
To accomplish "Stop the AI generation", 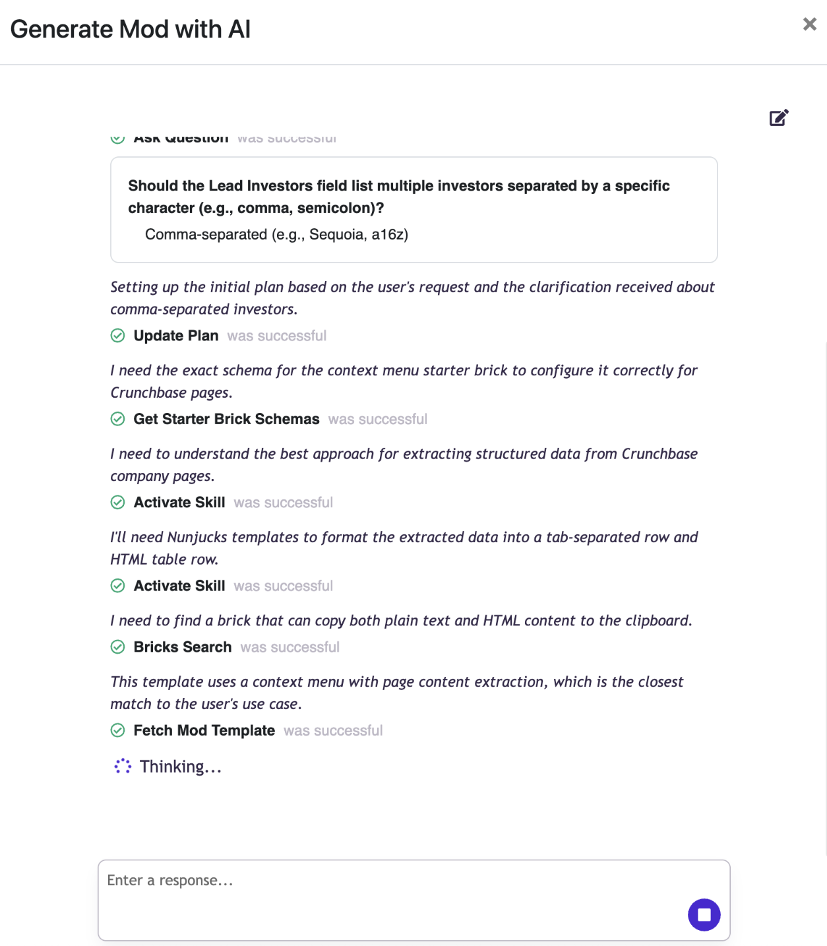I will pyautogui.click(x=704, y=915).
